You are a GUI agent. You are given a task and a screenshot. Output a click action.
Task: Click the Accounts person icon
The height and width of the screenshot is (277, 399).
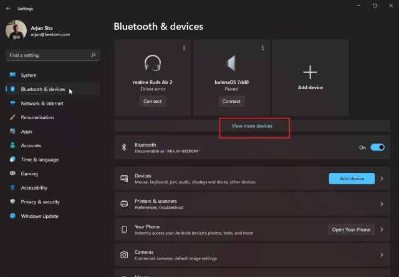point(12,145)
